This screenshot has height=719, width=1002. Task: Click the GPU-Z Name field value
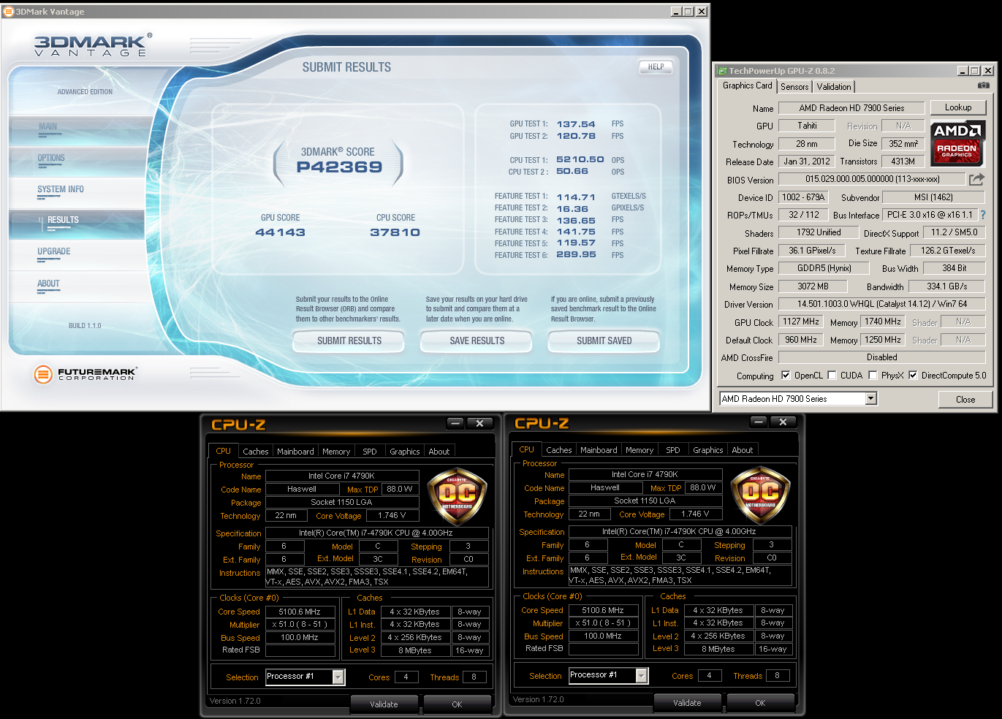pos(851,108)
